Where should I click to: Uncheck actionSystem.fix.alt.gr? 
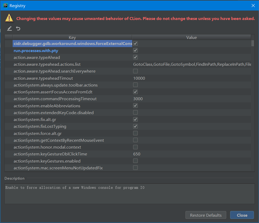click(x=135, y=119)
